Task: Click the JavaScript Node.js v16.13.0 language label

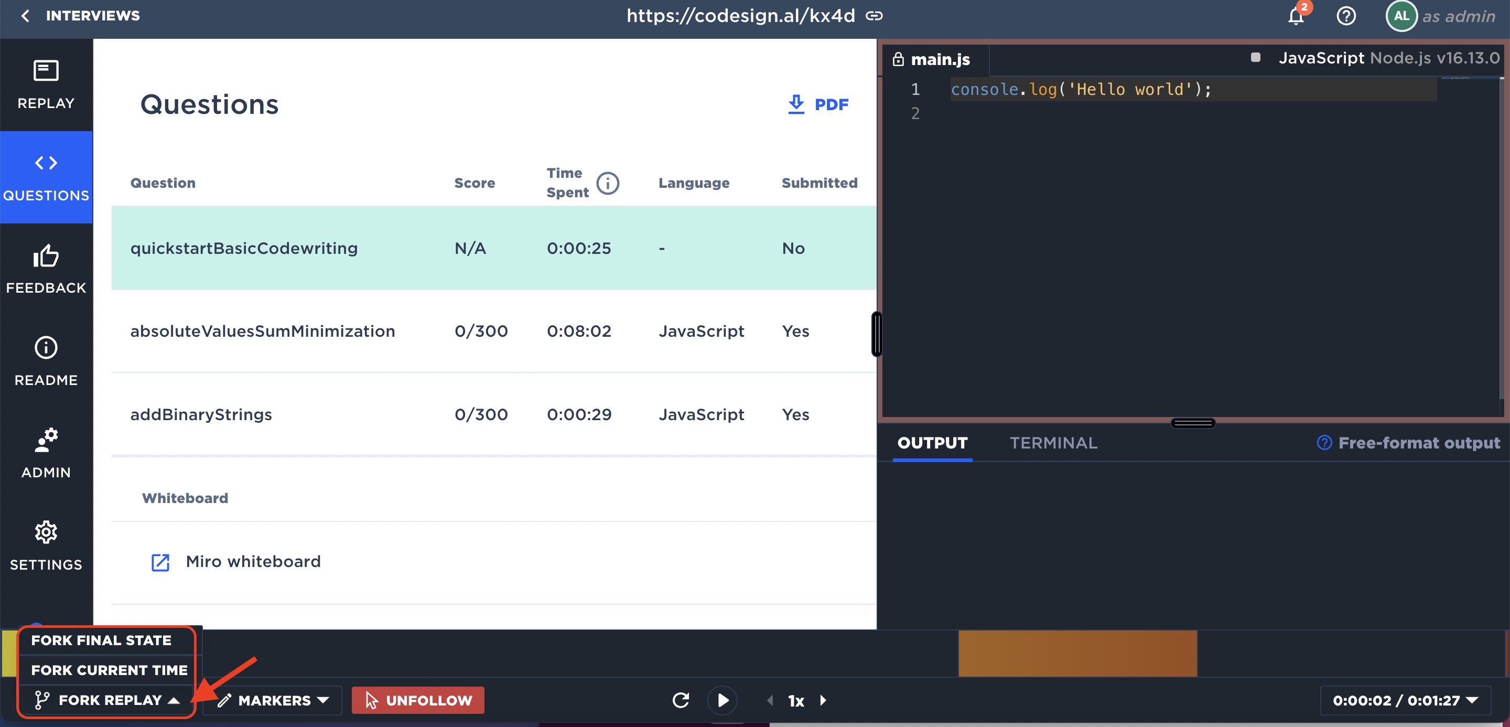Action: (1389, 58)
